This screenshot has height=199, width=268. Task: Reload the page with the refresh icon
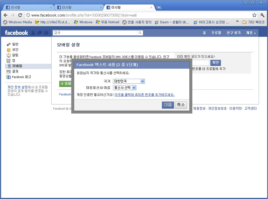(x=20, y=15)
